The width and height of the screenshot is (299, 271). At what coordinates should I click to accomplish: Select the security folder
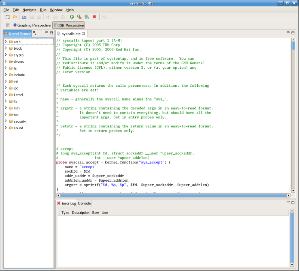[19, 121]
